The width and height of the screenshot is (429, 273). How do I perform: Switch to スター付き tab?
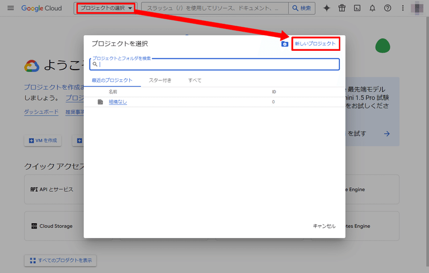[160, 80]
